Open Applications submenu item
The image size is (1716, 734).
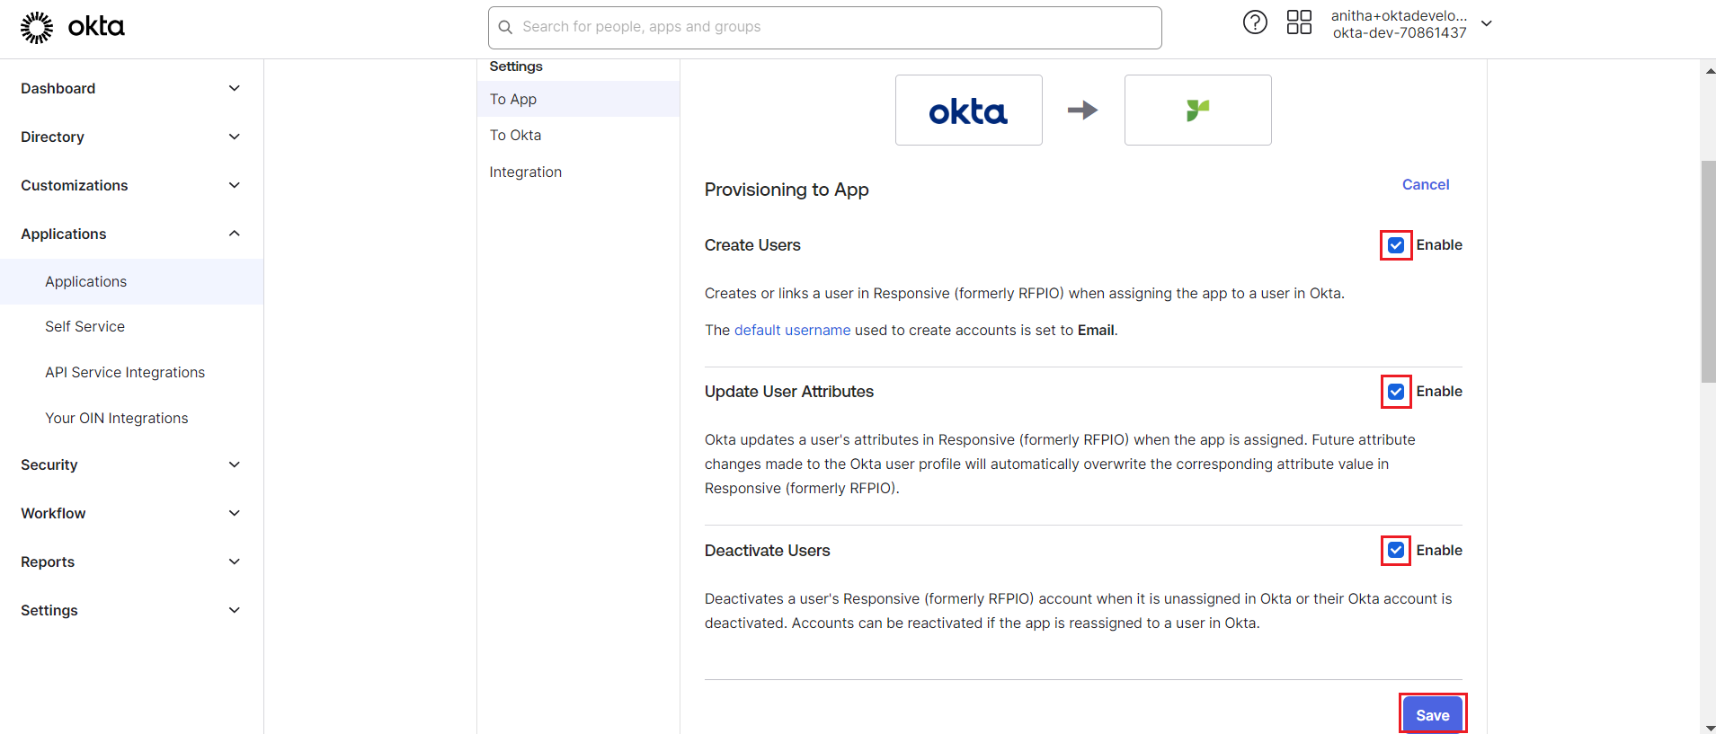pos(131,281)
